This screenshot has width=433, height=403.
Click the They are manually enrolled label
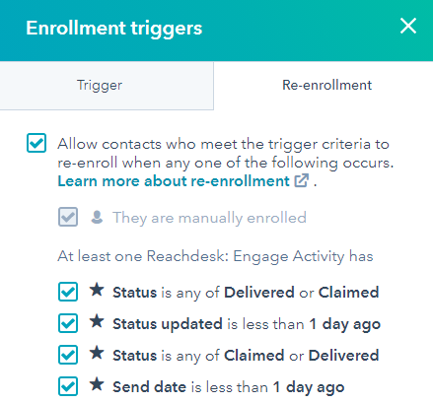click(209, 218)
